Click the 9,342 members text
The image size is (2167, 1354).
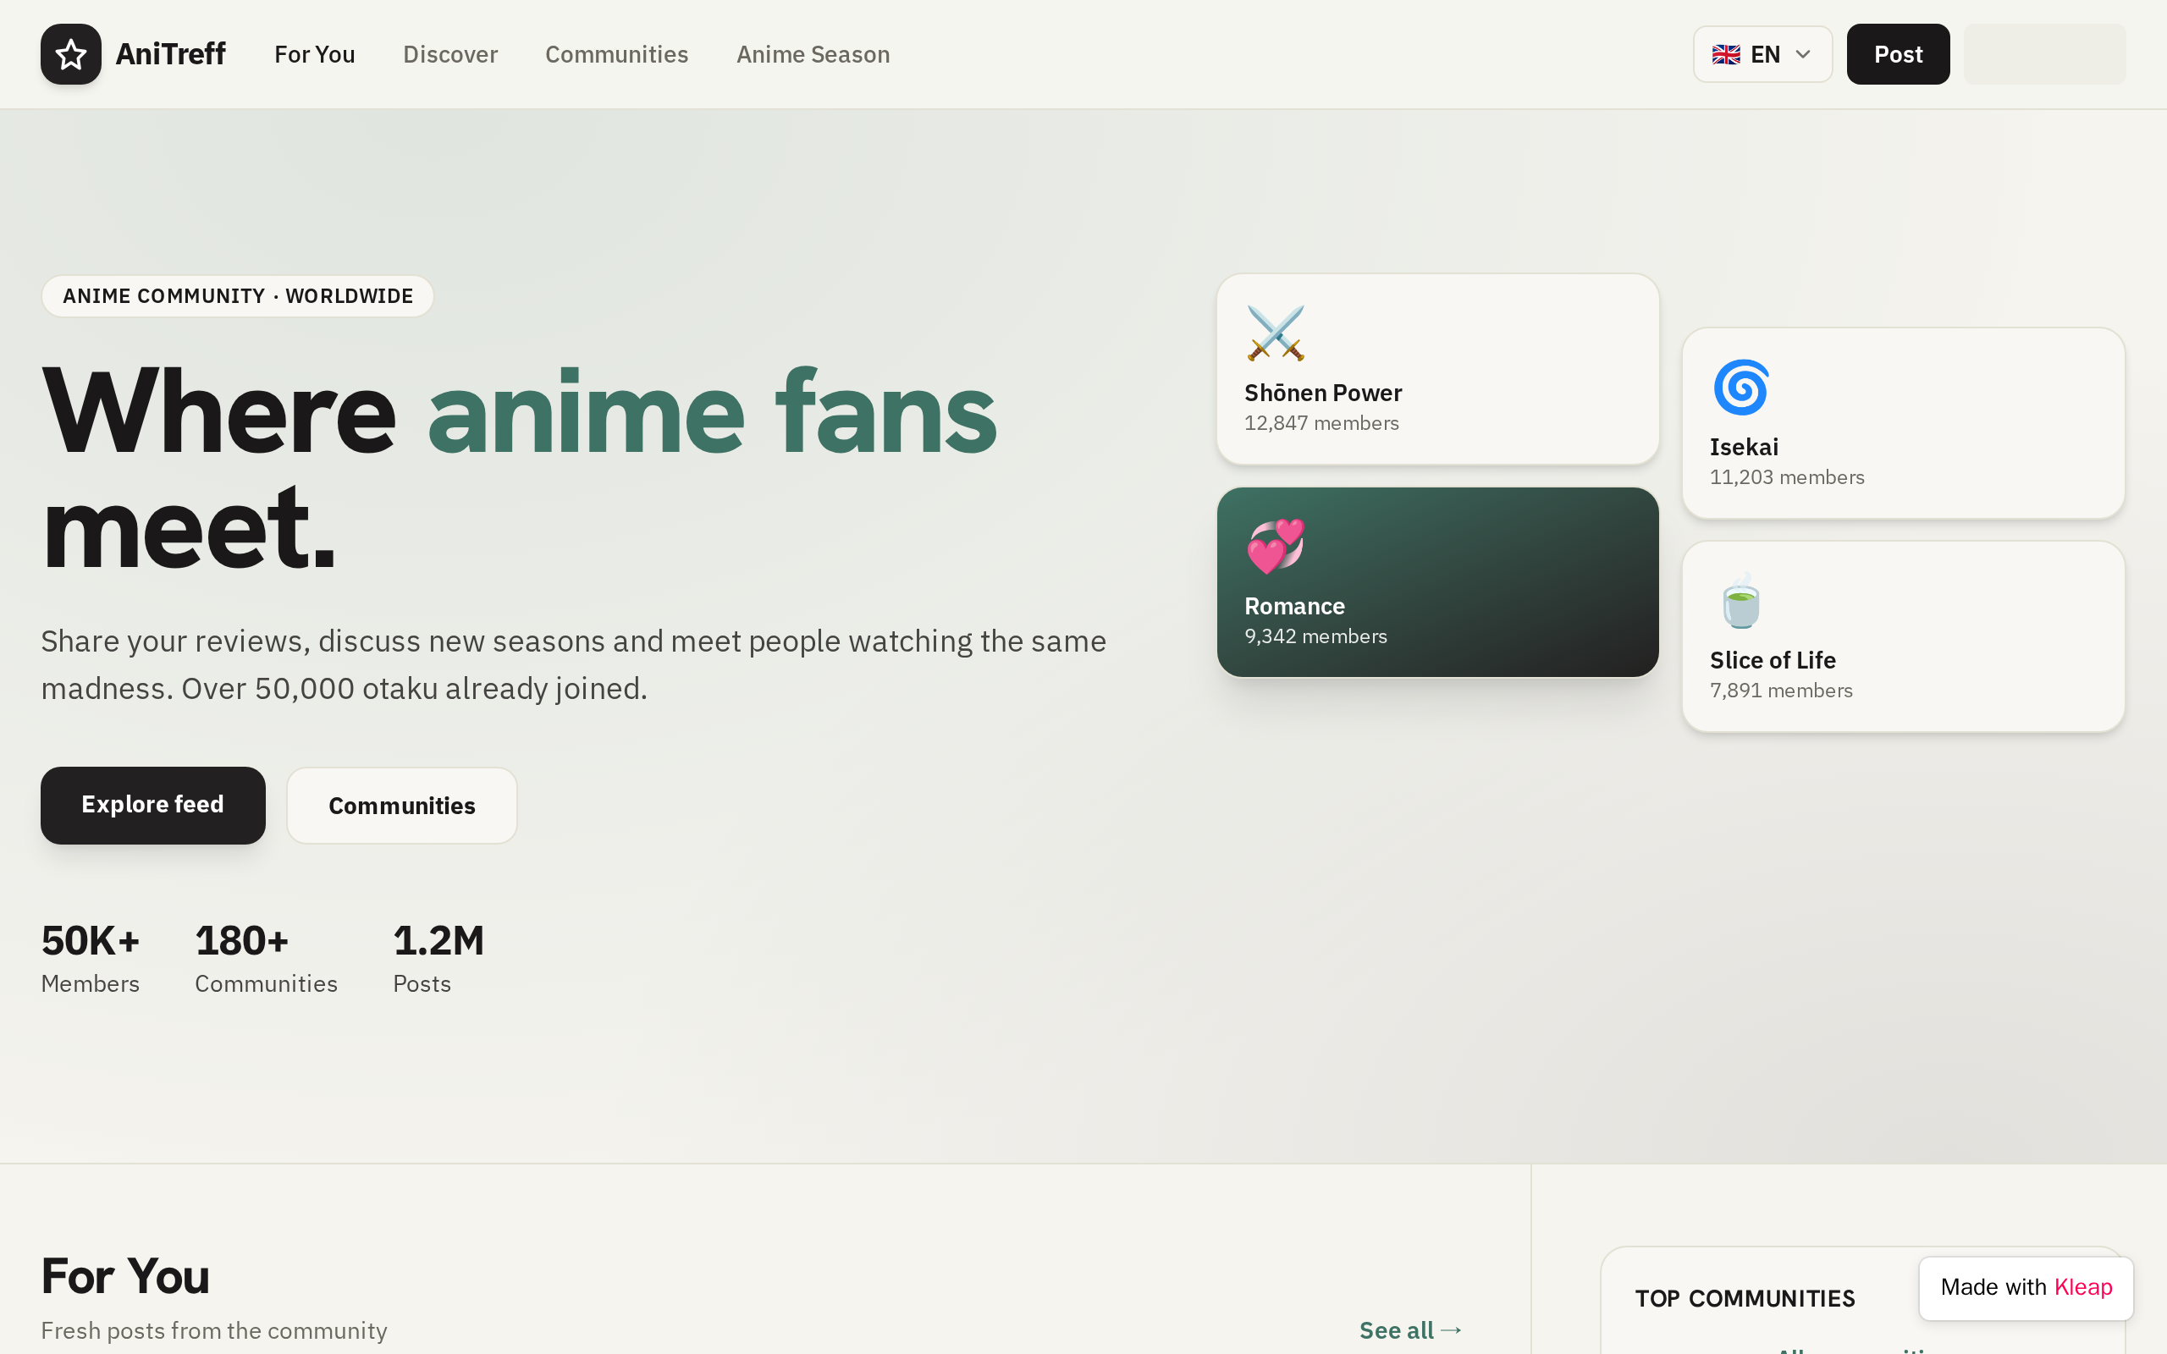click(1315, 636)
